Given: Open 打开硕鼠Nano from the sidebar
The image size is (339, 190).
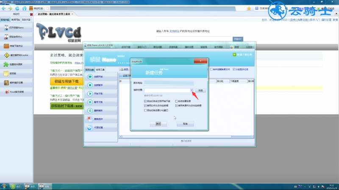Looking at the screenshot, I should [x=17, y=28].
